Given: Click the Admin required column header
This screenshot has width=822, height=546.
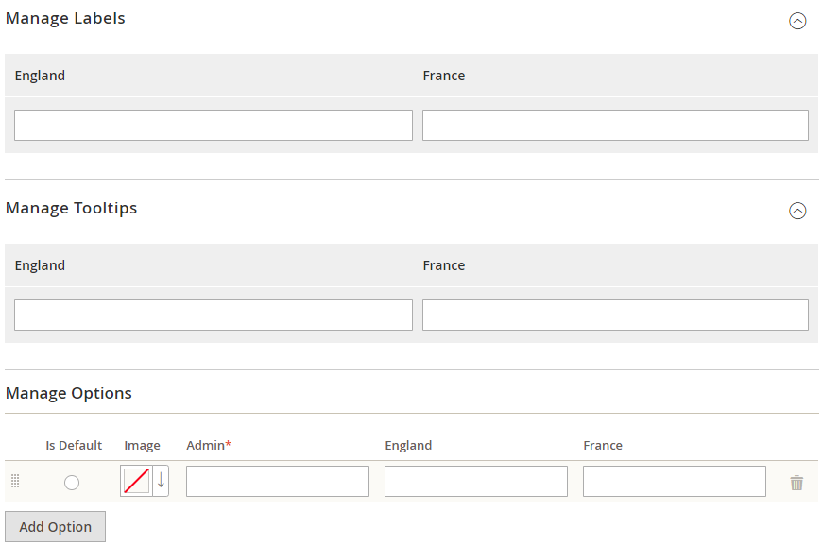Looking at the screenshot, I should [209, 445].
